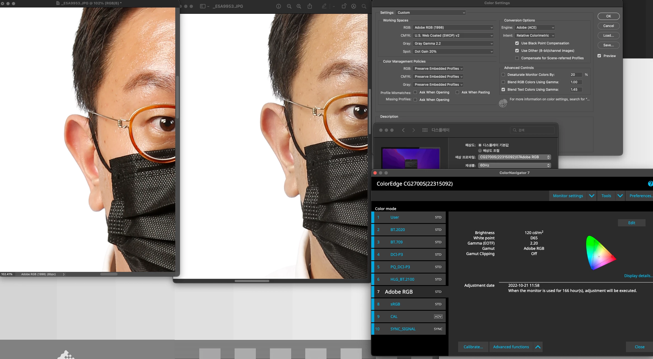Disable Use Black Point Compensation checkbox

click(x=517, y=43)
